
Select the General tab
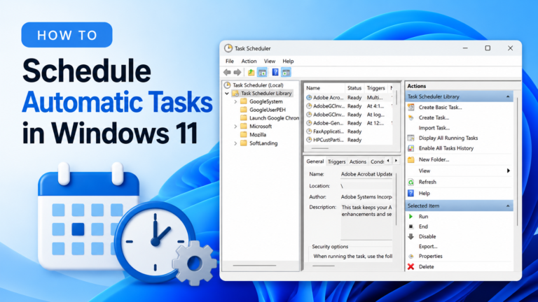(315, 161)
